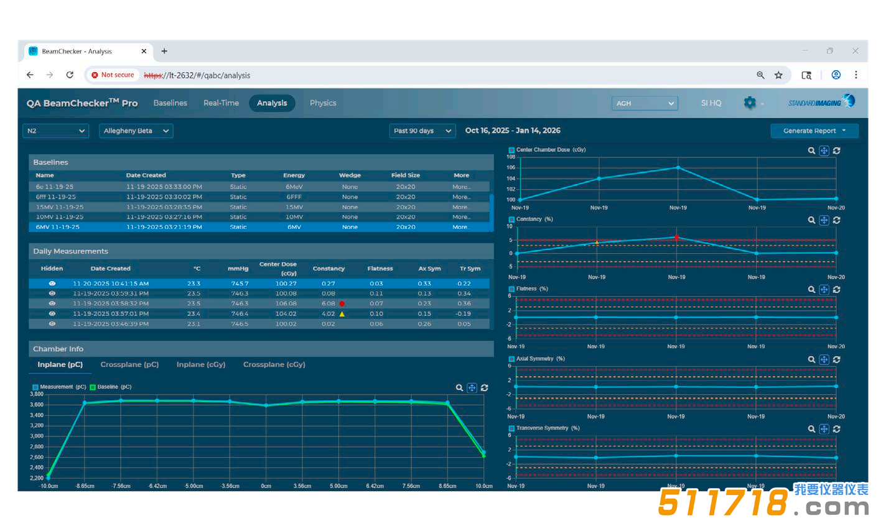Select pan tool on the chamber profile chart

pos(472,388)
